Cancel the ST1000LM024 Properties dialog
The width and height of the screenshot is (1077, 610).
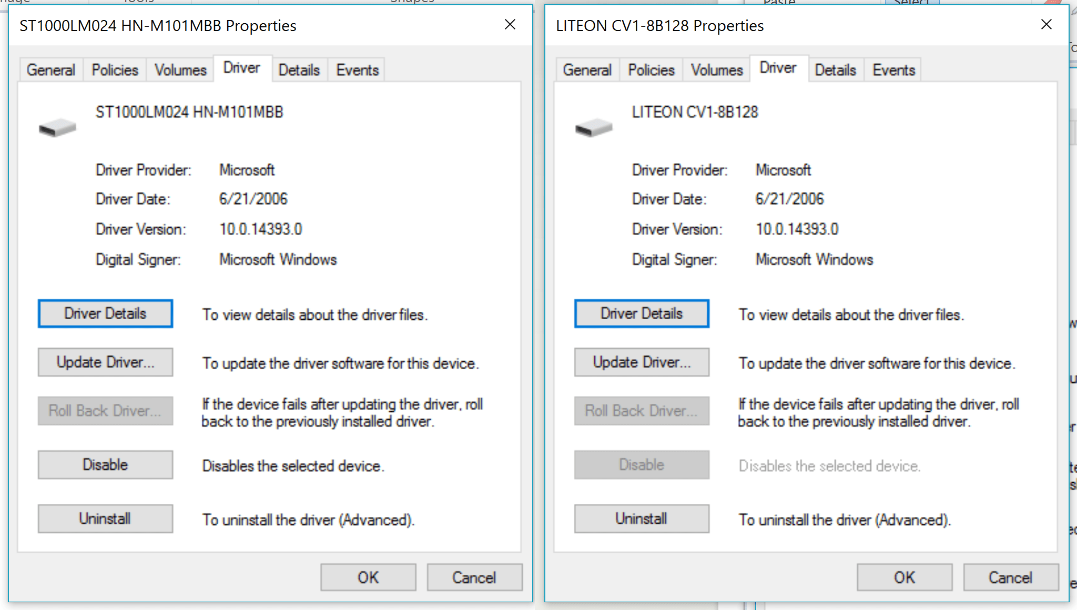pos(474,576)
